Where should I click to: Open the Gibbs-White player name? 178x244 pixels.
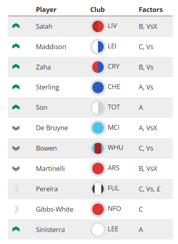pyautogui.click(x=55, y=209)
